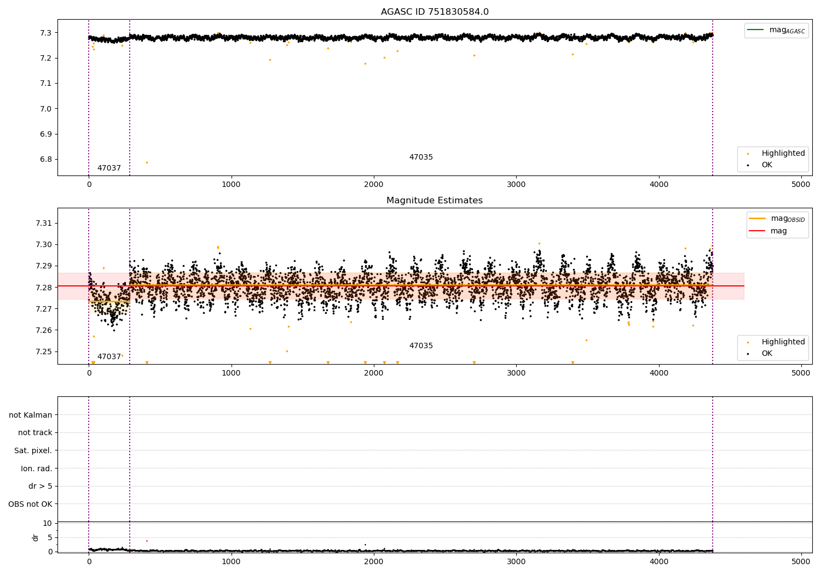
Task: Click y-tick '7.1' in top plot
Action: pyautogui.click(x=46, y=84)
